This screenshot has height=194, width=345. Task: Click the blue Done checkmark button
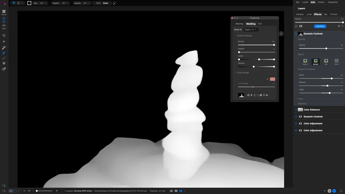(x=334, y=191)
